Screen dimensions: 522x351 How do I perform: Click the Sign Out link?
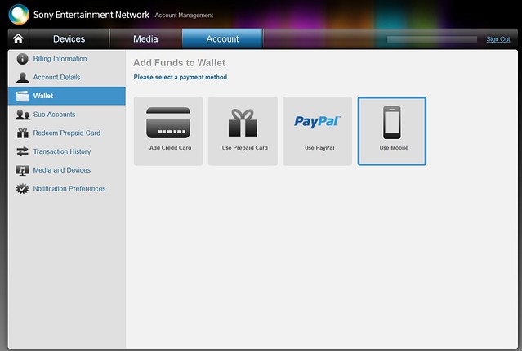click(498, 39)
